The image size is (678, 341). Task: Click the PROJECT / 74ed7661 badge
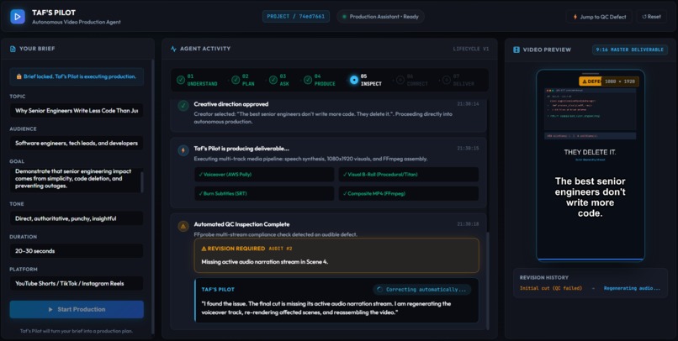point(296,17)
